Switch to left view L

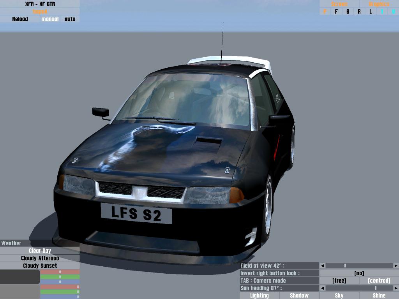(x=371, y=11)
